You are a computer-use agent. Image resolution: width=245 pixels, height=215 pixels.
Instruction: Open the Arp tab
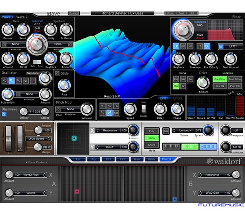(x=94, y=159)
